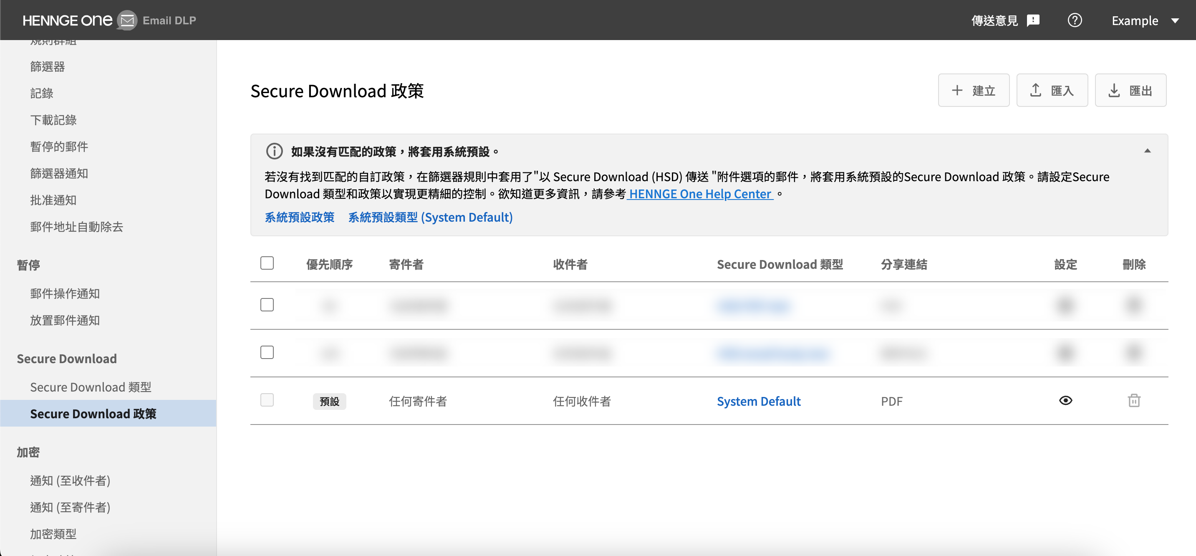Go to 篩選器 in sidebar
1196x556 pixels.
(x=47, y=66)
